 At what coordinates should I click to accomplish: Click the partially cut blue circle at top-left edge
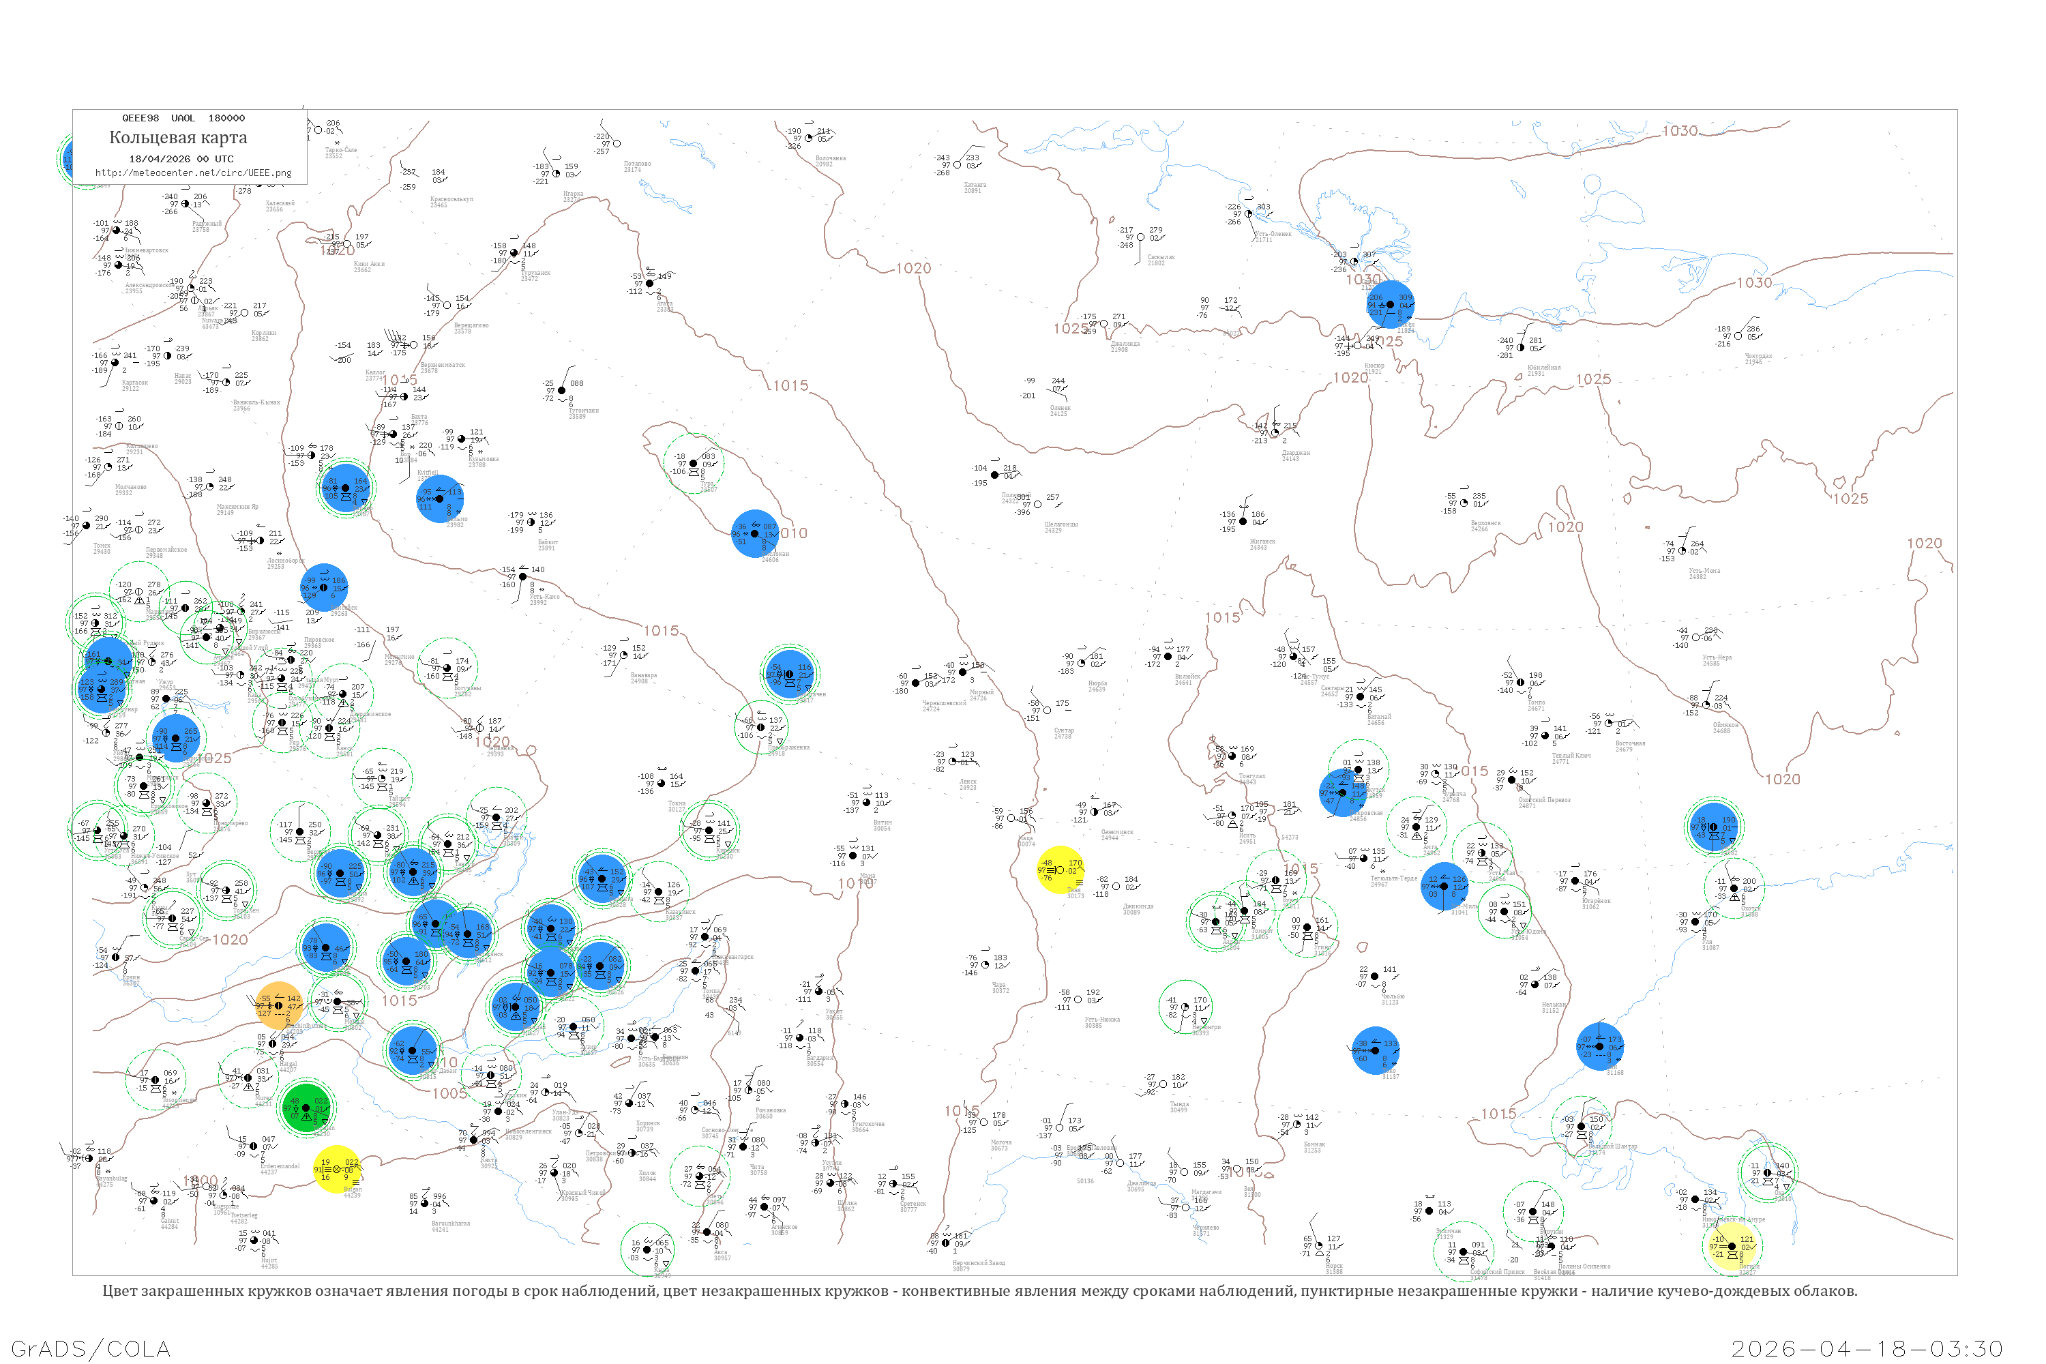tap(68, 159)
